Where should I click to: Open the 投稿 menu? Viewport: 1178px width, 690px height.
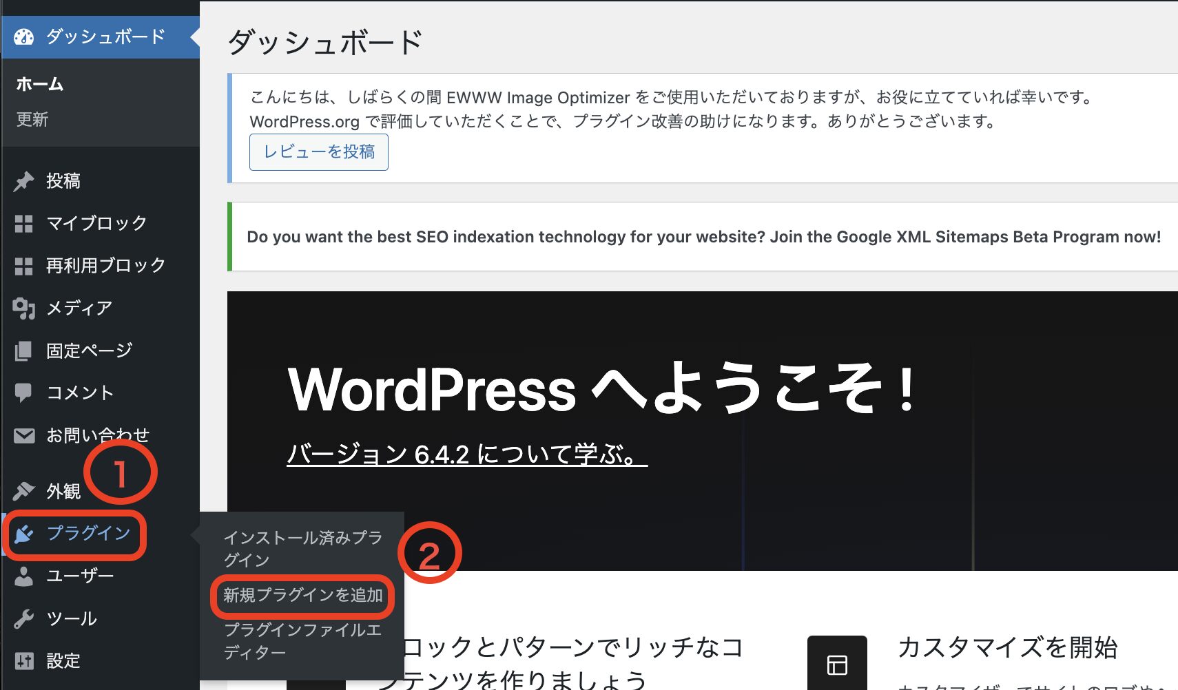[101, 181]
